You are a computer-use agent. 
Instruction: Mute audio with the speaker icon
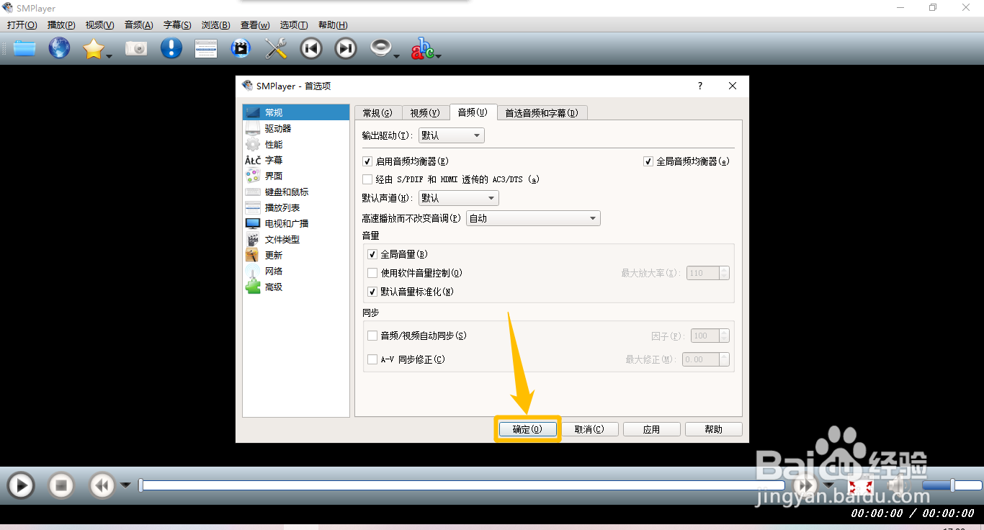pos(898,486)
